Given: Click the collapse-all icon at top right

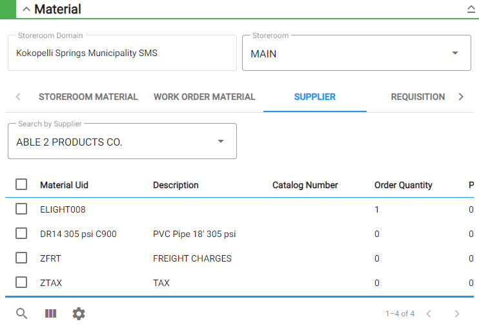Looking at the screenshot, I should tap(471, 9).
